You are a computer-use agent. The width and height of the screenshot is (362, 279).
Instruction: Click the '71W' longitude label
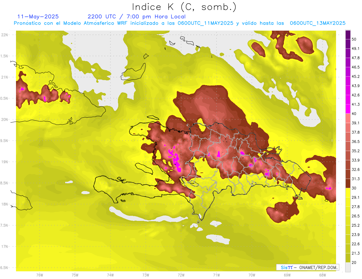click(216, 275)
